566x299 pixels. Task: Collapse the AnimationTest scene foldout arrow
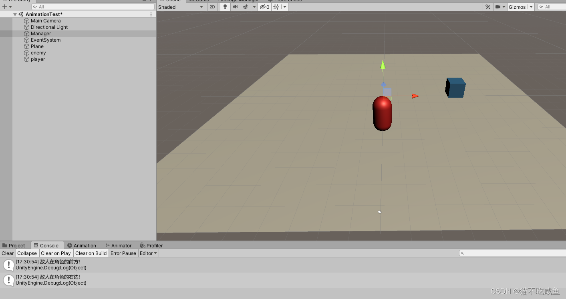(15, 14)
